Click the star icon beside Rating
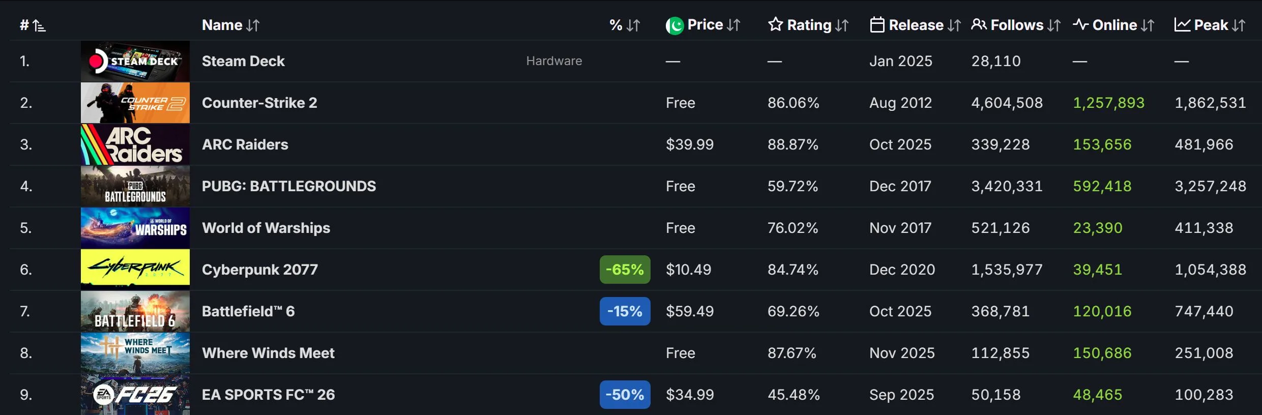The width and height of the screenshot is (1262, 415). point(775,24)
